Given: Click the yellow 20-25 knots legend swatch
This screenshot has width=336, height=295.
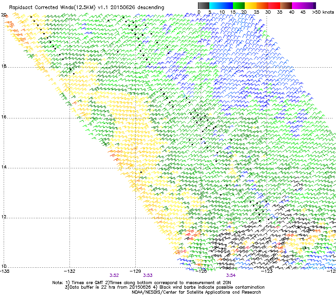Looking at the screenshot, I should 251,5.
